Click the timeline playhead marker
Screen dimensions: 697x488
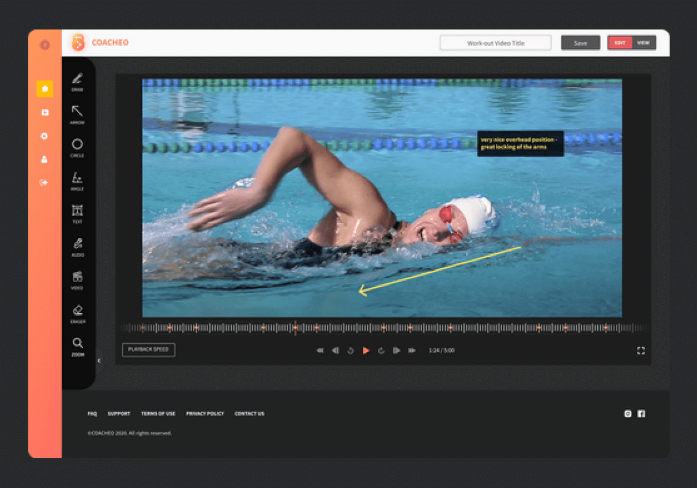click(x=295, y=328)
